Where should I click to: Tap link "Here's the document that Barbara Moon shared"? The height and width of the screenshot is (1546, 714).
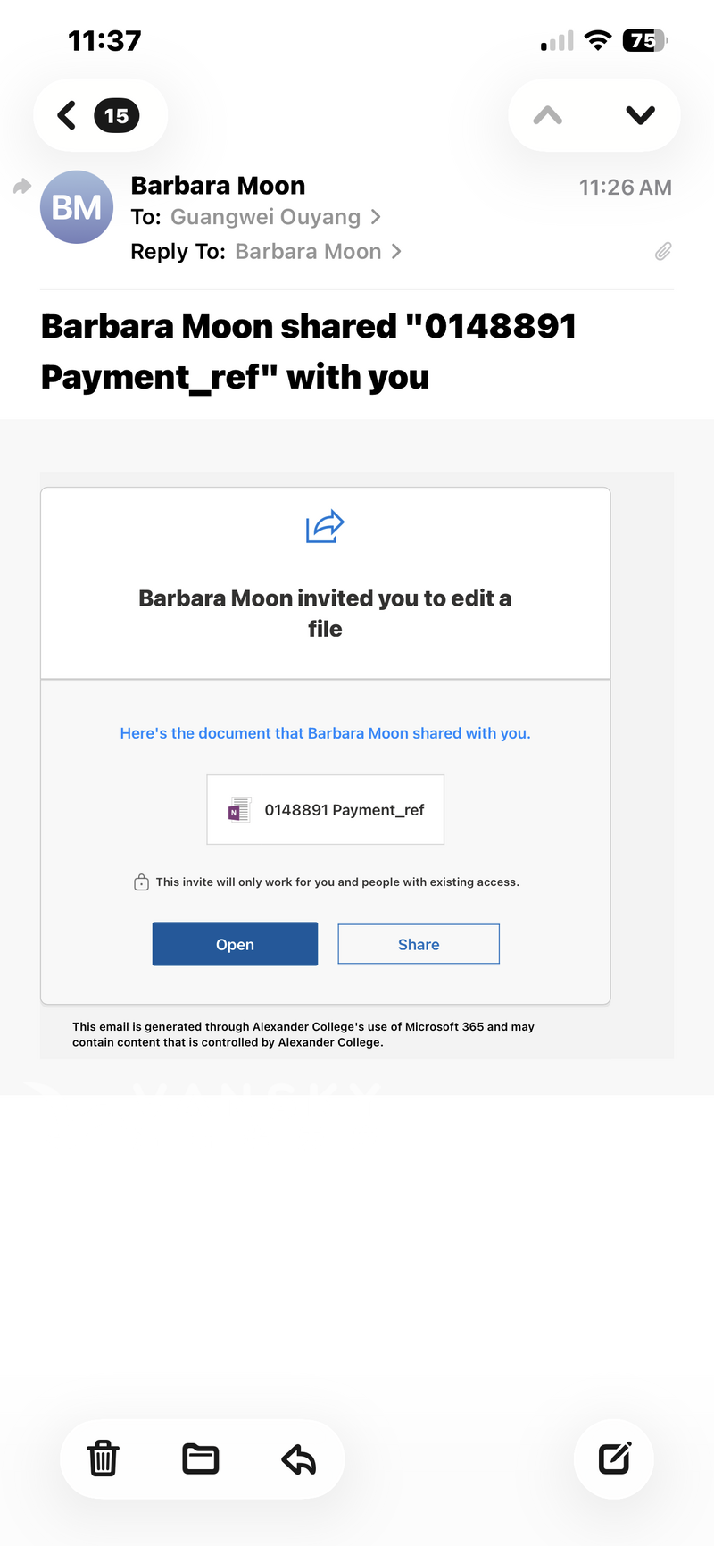click(x=325, y=733)
